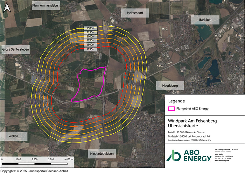Click the Büro Berlin address heading
Image resolution: width=245 pixels, height=175 pixels.
click(219, 154)
